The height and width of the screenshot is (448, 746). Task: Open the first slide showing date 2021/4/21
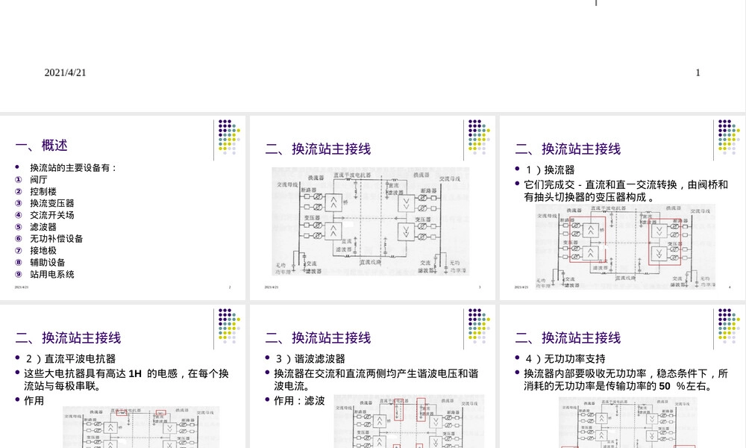pos(373,56)
